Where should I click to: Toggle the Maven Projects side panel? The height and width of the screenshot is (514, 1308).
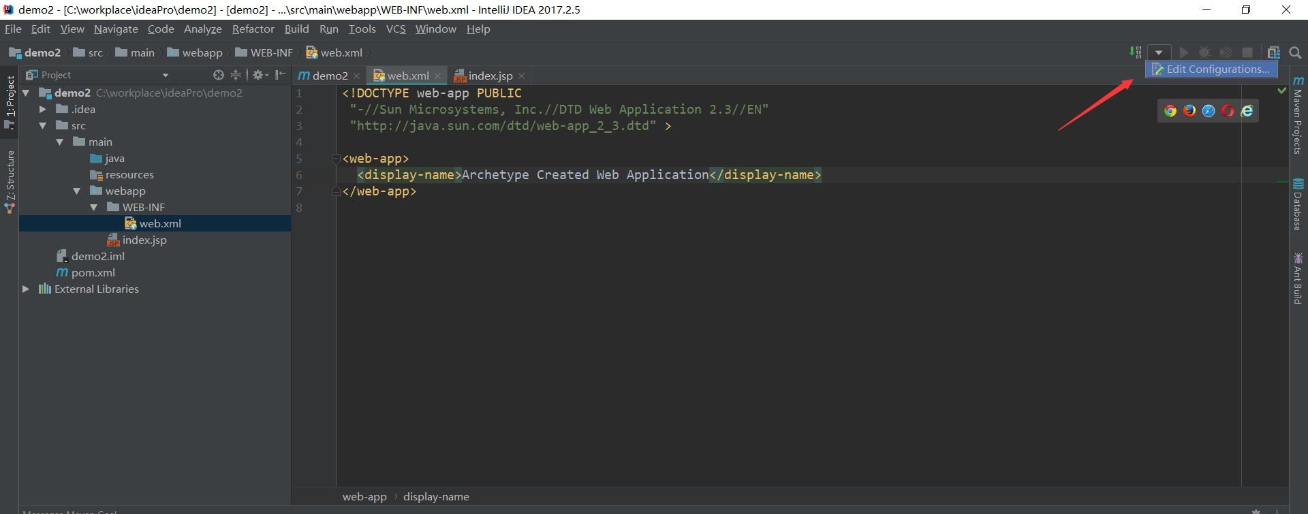tap(1298, 115)
